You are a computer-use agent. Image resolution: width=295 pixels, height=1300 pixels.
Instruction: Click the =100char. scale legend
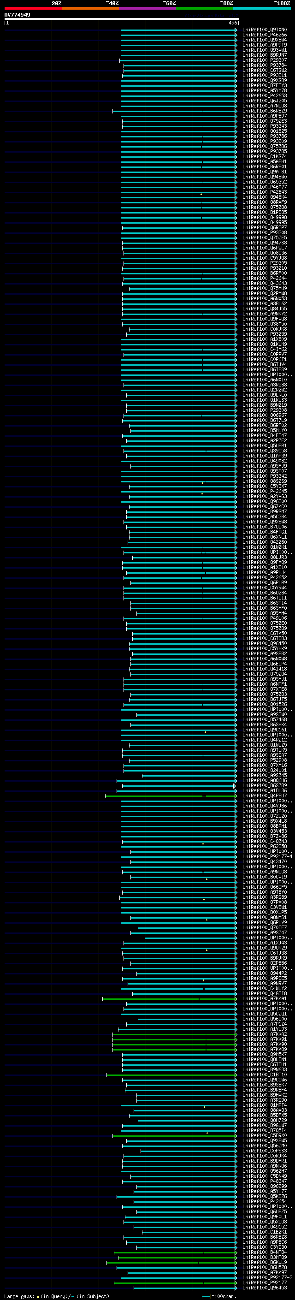219,1296
